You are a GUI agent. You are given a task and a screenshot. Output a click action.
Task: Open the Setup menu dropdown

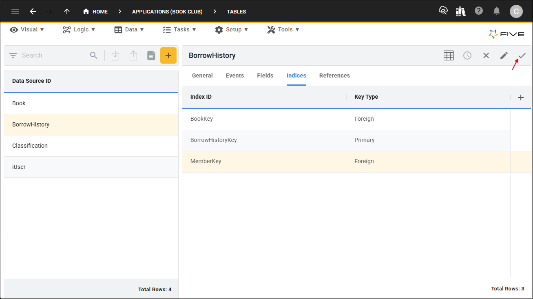[232, 29]
